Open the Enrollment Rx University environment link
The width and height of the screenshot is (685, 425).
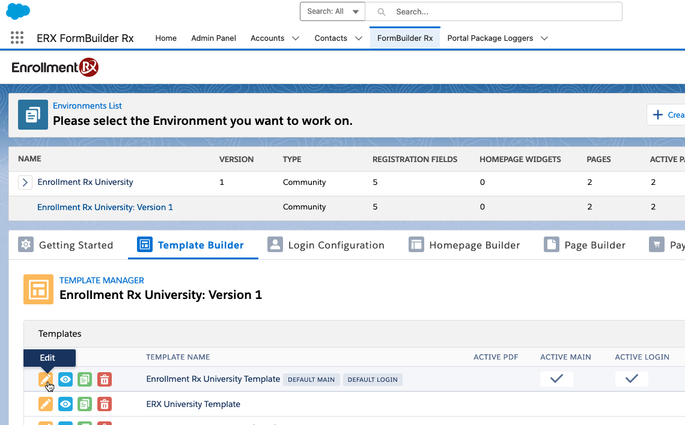85,182
